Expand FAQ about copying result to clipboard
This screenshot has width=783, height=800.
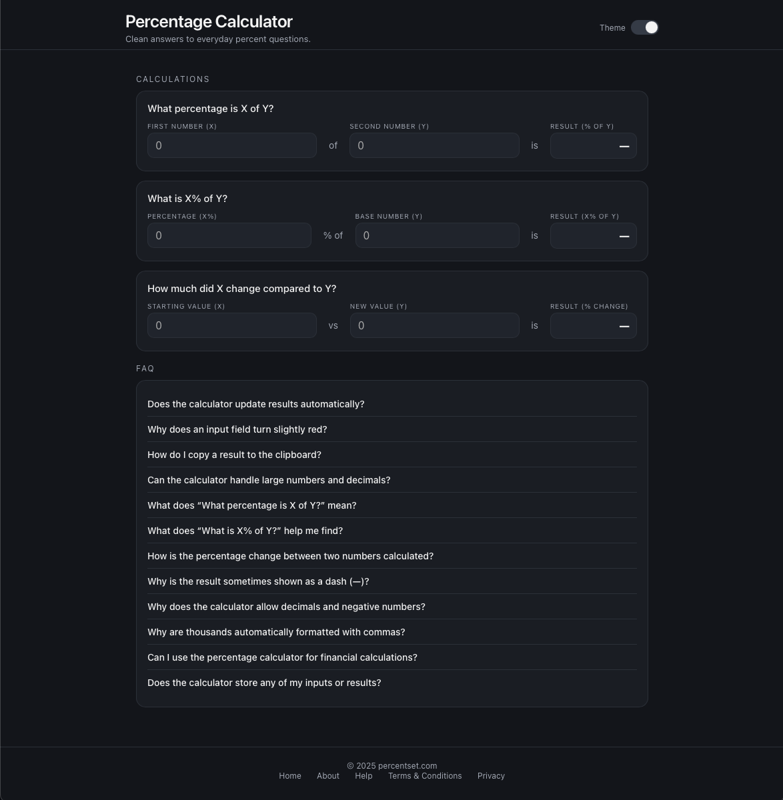tap(392, 455)
